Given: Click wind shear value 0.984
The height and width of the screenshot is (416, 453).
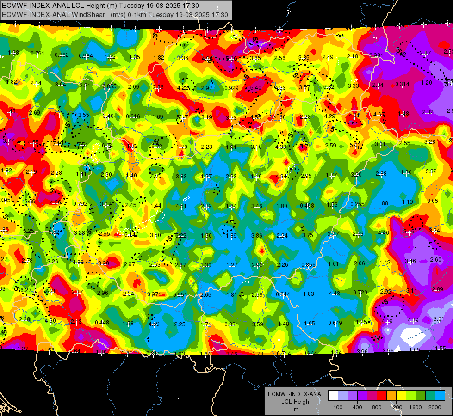Looking at the screenshot, I should [x=86, y=56].
